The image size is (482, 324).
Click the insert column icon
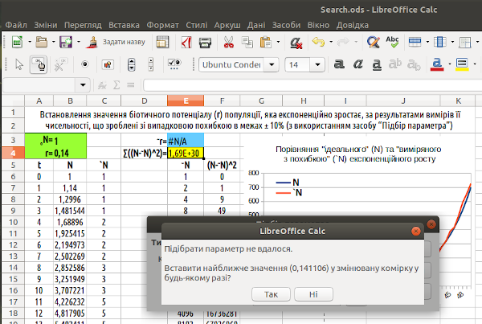coord(440,42)
